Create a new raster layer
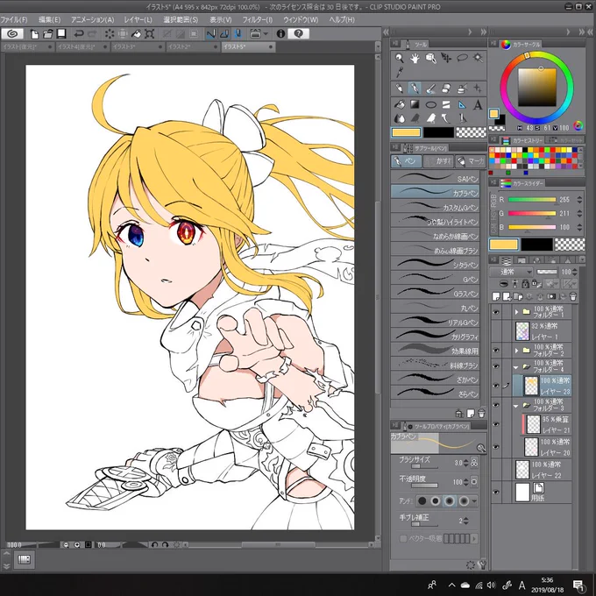596x596 pixels. pos(496,296)
